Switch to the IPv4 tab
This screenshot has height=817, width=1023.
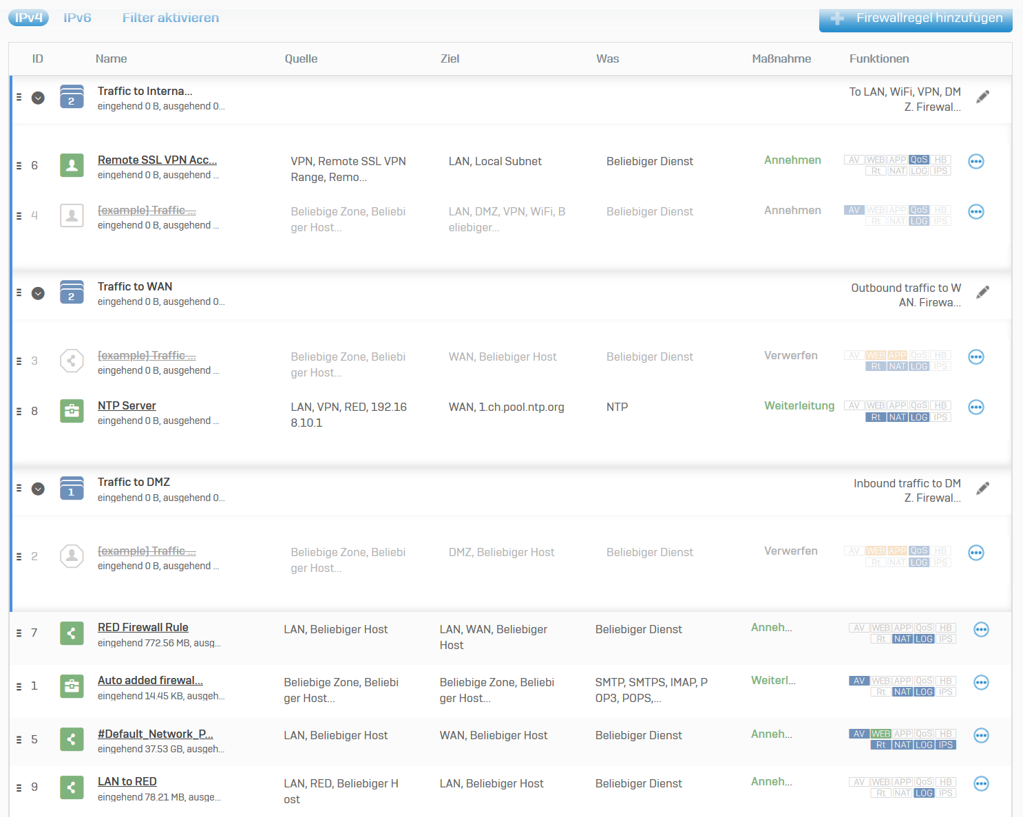click(x=29, y=18)
